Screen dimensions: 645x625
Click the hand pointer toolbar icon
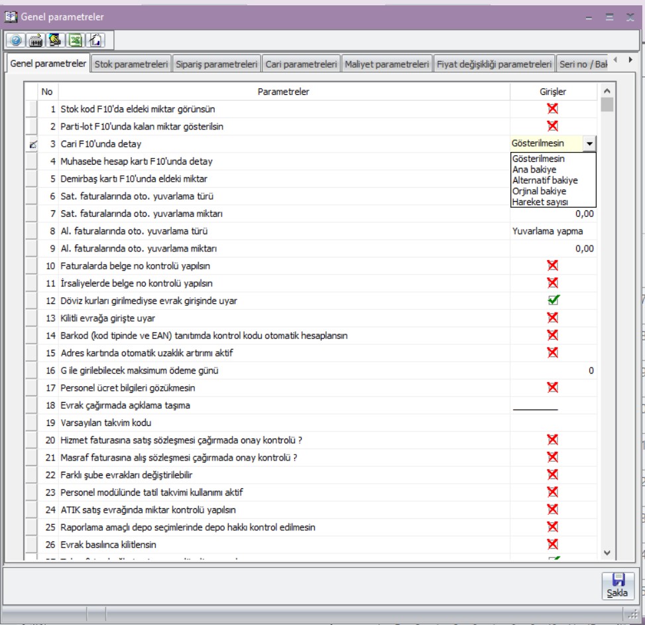click(x=56, y=40)
